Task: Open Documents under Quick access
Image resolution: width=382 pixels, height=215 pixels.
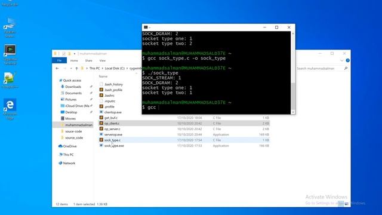Action: click(x=71, y=93)
